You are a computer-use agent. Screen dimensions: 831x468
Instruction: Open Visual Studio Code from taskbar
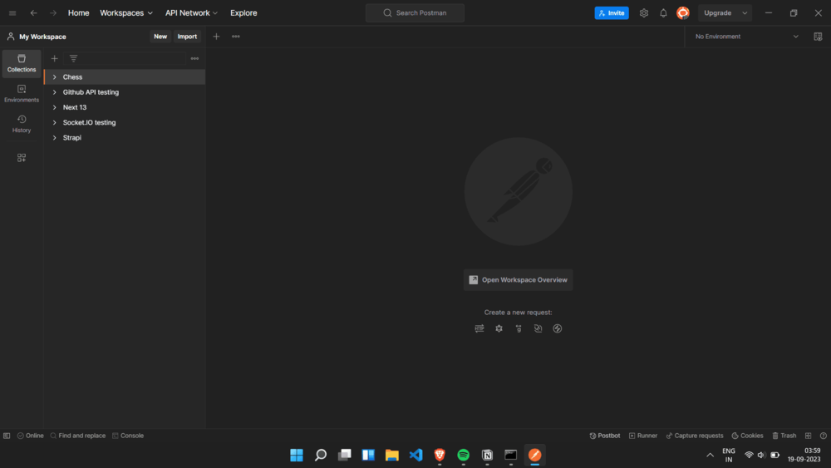click(x=416, y=455)
